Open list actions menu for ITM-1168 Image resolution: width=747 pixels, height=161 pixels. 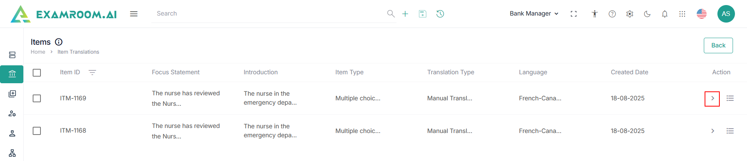[730, 131]
